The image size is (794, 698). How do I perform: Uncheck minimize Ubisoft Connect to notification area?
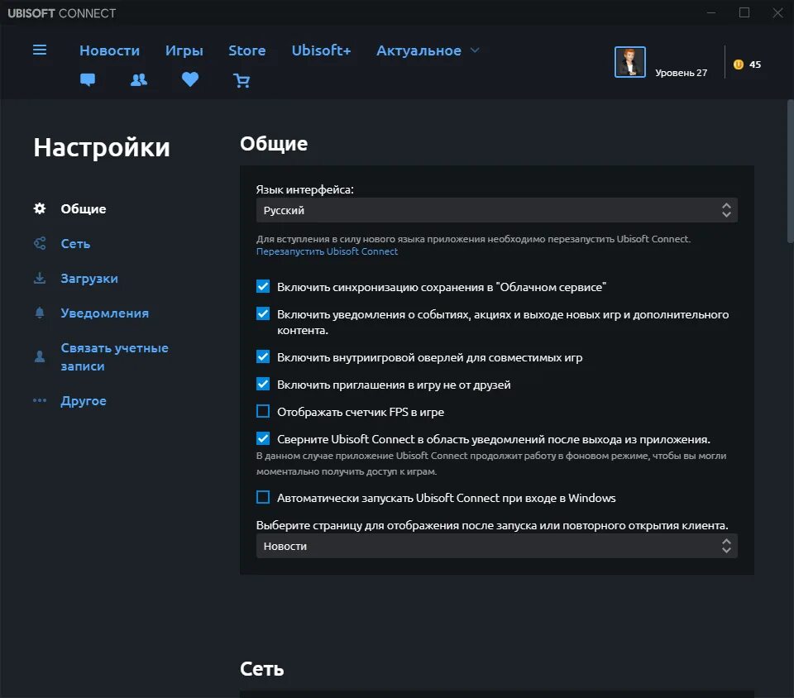(263, 438)
